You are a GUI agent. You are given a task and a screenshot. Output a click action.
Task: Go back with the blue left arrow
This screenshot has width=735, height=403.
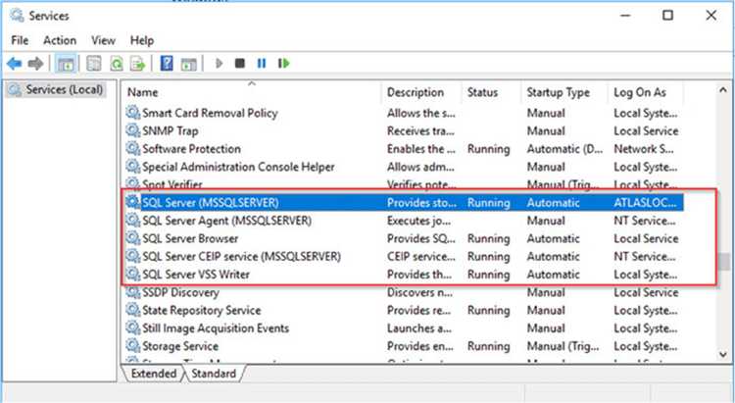click(x=15, y=63)
